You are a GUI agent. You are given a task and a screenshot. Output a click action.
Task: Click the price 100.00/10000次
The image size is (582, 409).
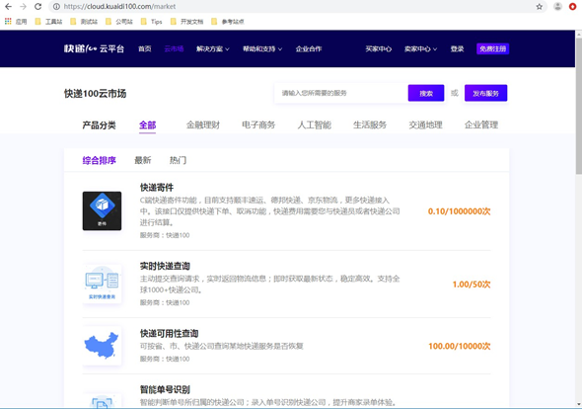pos(460,346)
